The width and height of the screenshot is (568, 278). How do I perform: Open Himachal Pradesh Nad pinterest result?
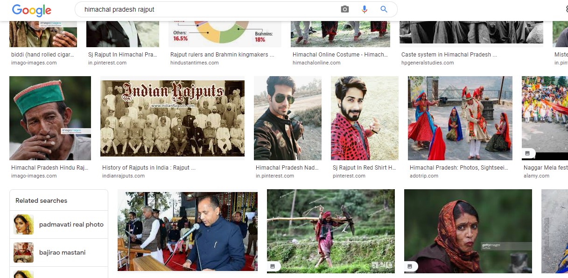pos(287,167)
